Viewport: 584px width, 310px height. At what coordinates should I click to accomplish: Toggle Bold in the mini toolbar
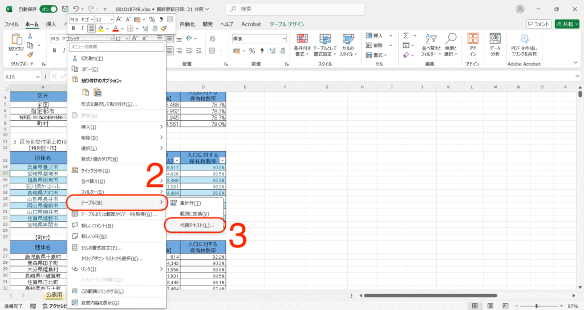(73, 28)
